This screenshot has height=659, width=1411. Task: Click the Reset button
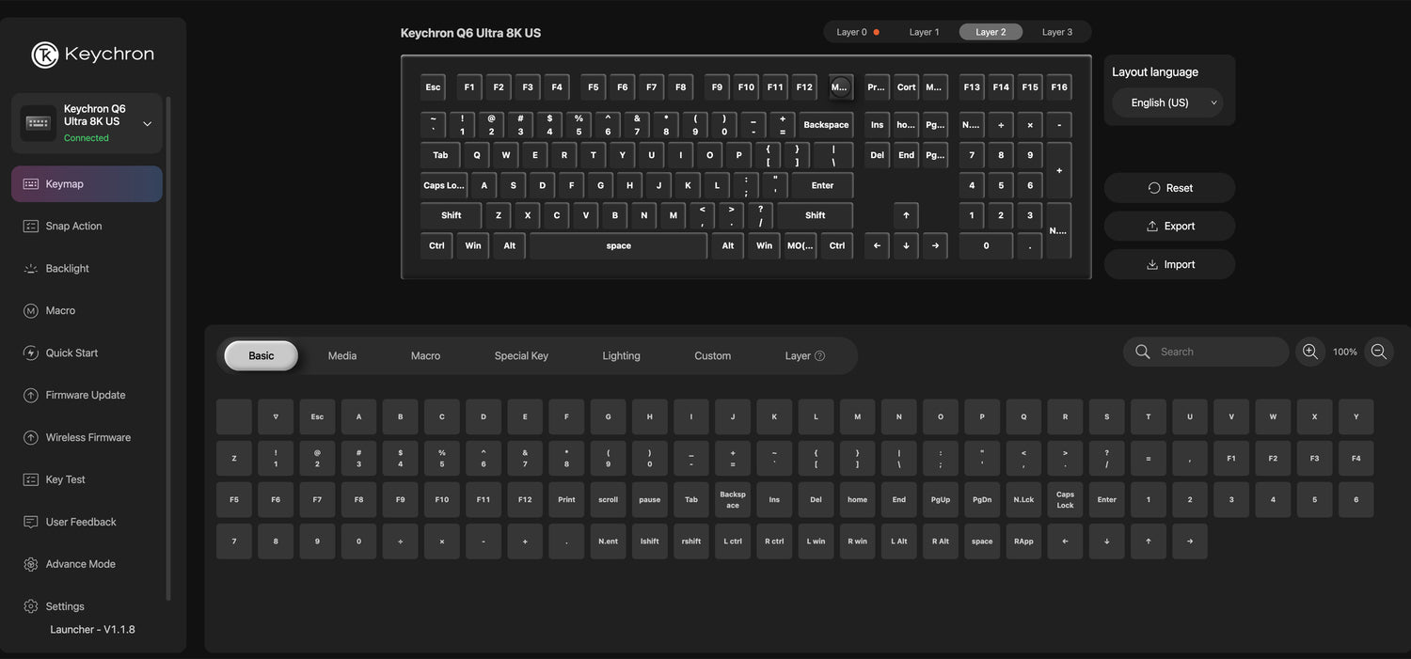(1169, 188)
